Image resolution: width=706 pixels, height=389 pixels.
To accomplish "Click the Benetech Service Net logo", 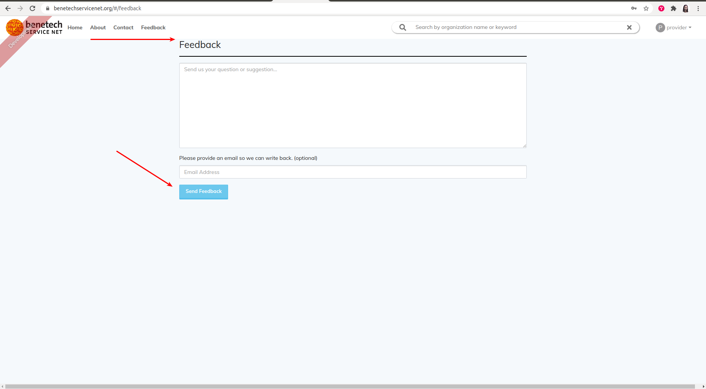I will tap(34, 27).
